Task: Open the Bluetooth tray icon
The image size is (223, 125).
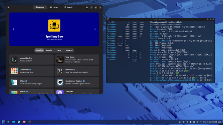Action: click(x=187, y=122)
